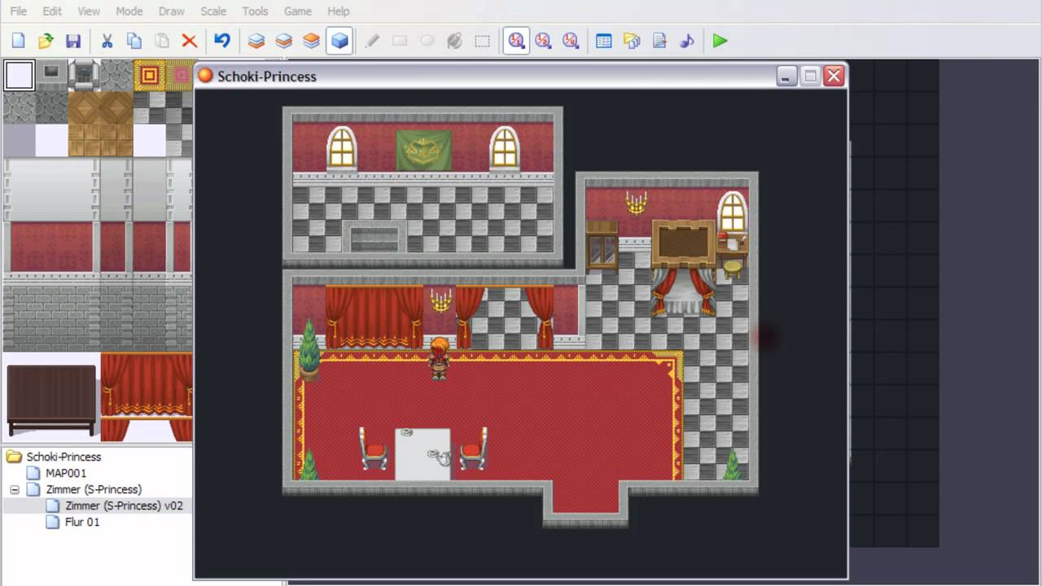Open the Edit menu

[x=52, y=11]
